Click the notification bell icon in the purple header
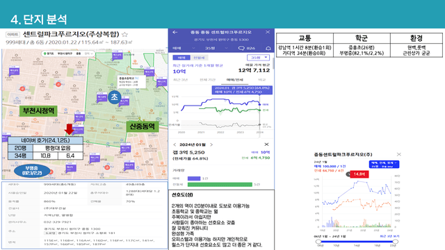Screen dimensions: 445x250 268,48
